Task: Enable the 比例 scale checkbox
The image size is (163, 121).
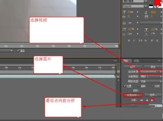Action: point(152,86)
